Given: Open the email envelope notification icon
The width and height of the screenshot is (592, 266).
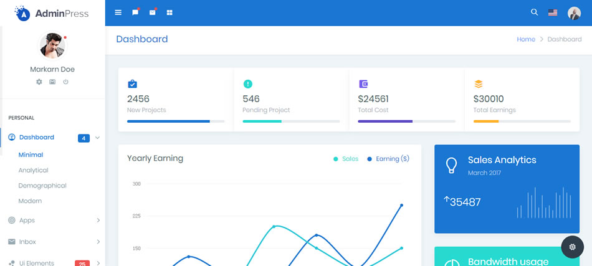Looking at the screenshot, I should [153, 12].
